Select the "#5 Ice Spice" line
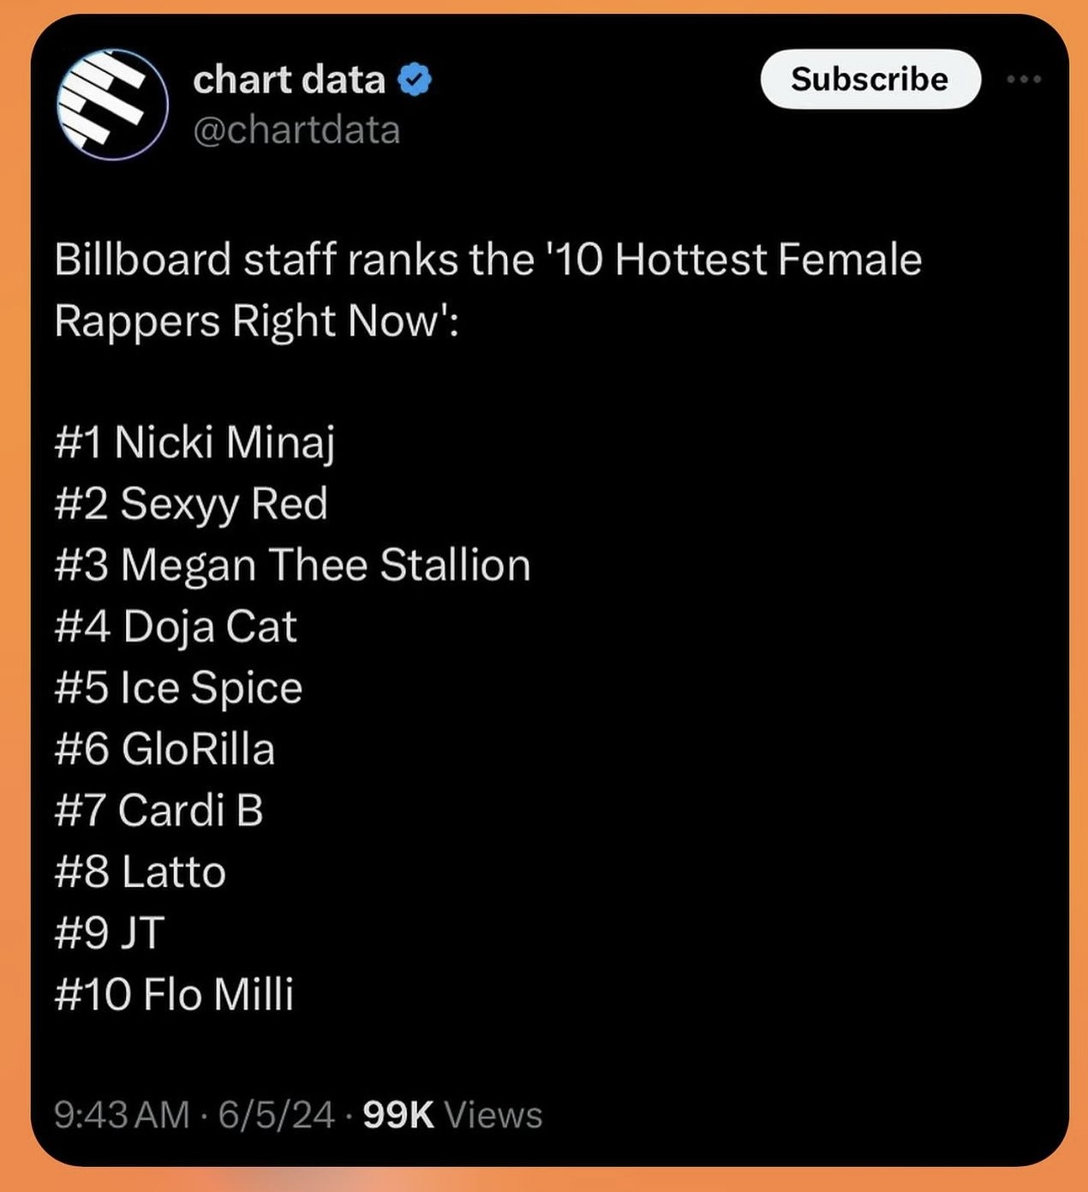1088x1192 pixels. (178, 688)
